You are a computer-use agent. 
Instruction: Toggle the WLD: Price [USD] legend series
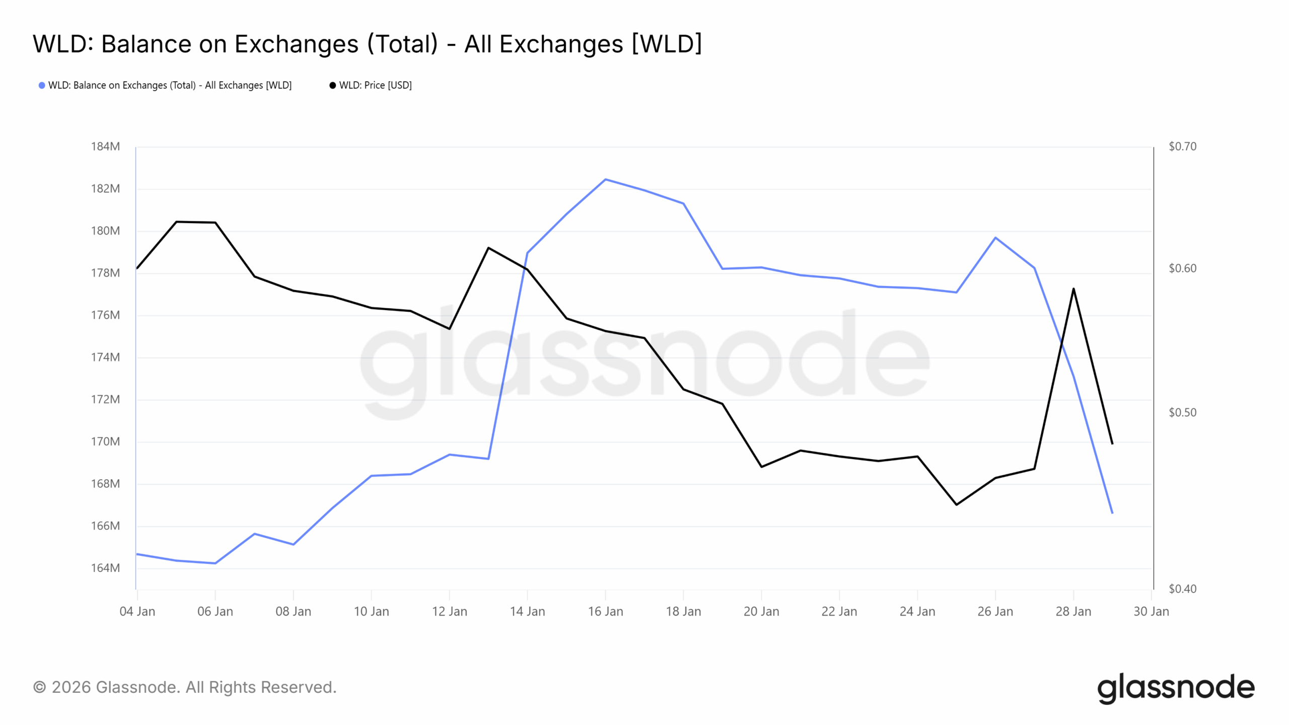[x=375, y=86]
